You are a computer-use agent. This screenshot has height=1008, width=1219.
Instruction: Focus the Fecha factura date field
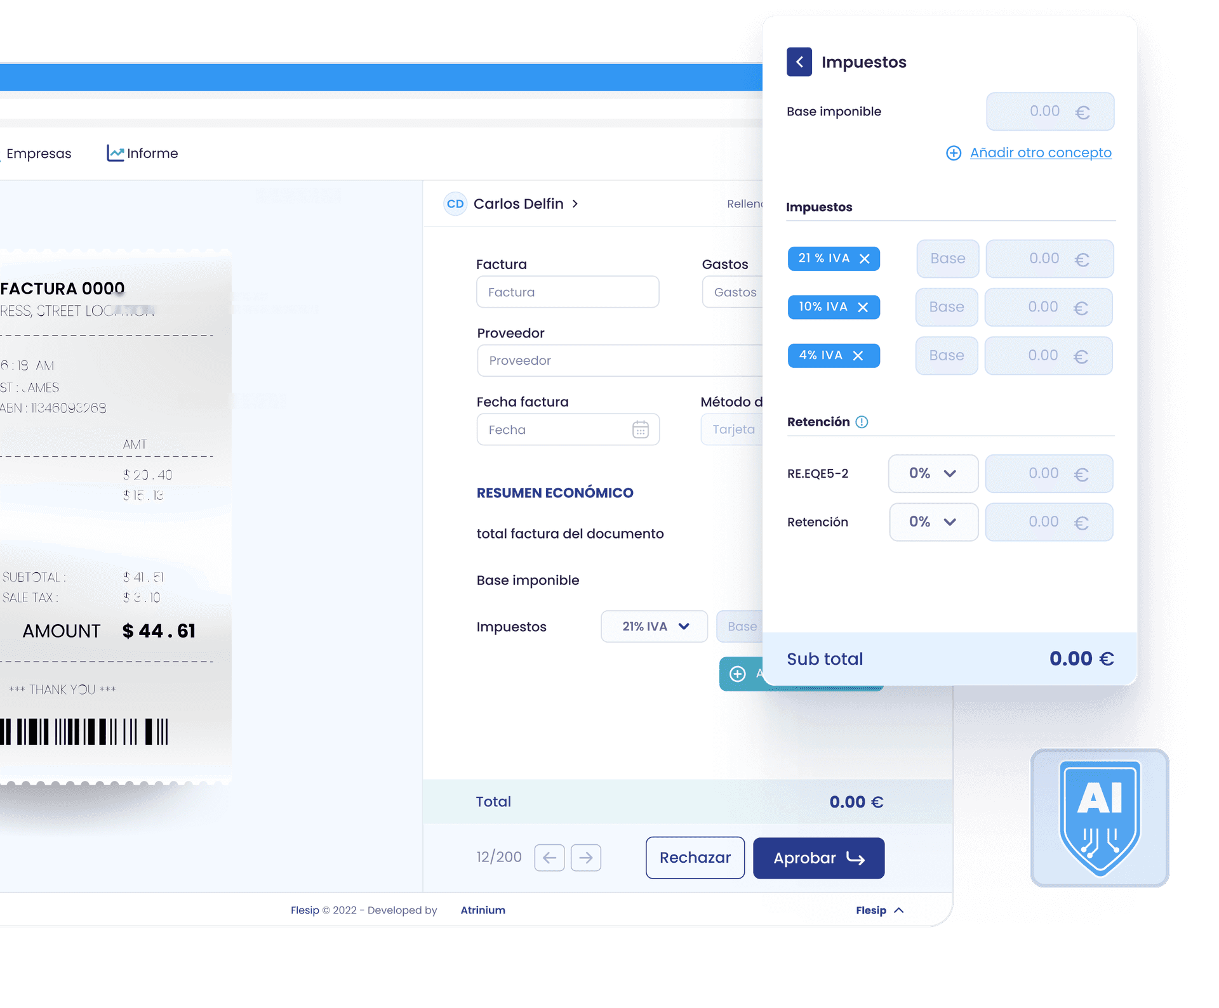click(x=568, y=429)
